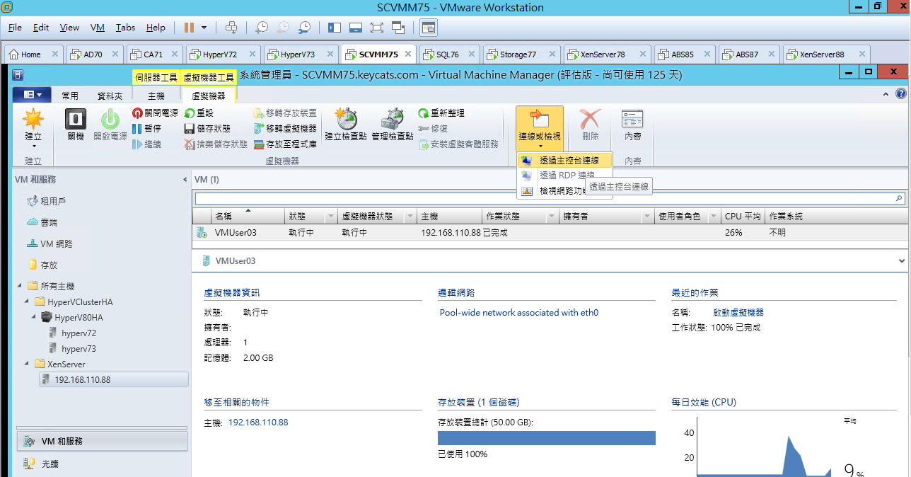Screen dimensions: 911x477
Task: Open the 擁有者 column filter dropdown
Action: (x=647, y=217)
